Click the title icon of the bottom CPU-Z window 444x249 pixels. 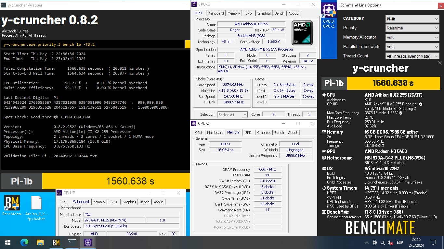pyautogui.click(x=59, y=193)
